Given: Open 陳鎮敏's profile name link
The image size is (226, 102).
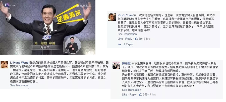Looking at the screenshot, I should (126, 63).
